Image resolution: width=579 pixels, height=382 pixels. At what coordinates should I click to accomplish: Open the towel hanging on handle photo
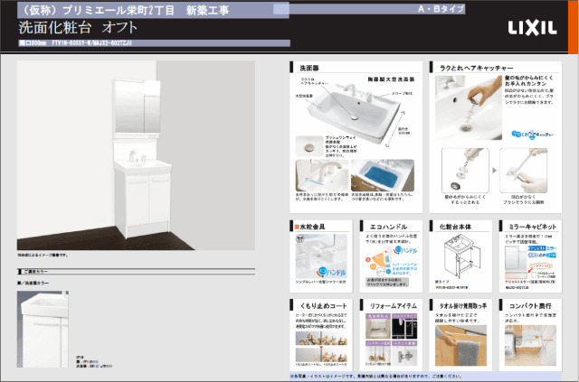(x=460, y=345)
